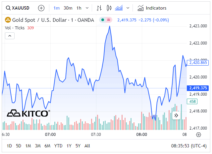Image resolution: width=212 pixels, height=154 pixels.
Task: Click the Gold Spot / U.S. Dollar title
Action: [53, 20]
